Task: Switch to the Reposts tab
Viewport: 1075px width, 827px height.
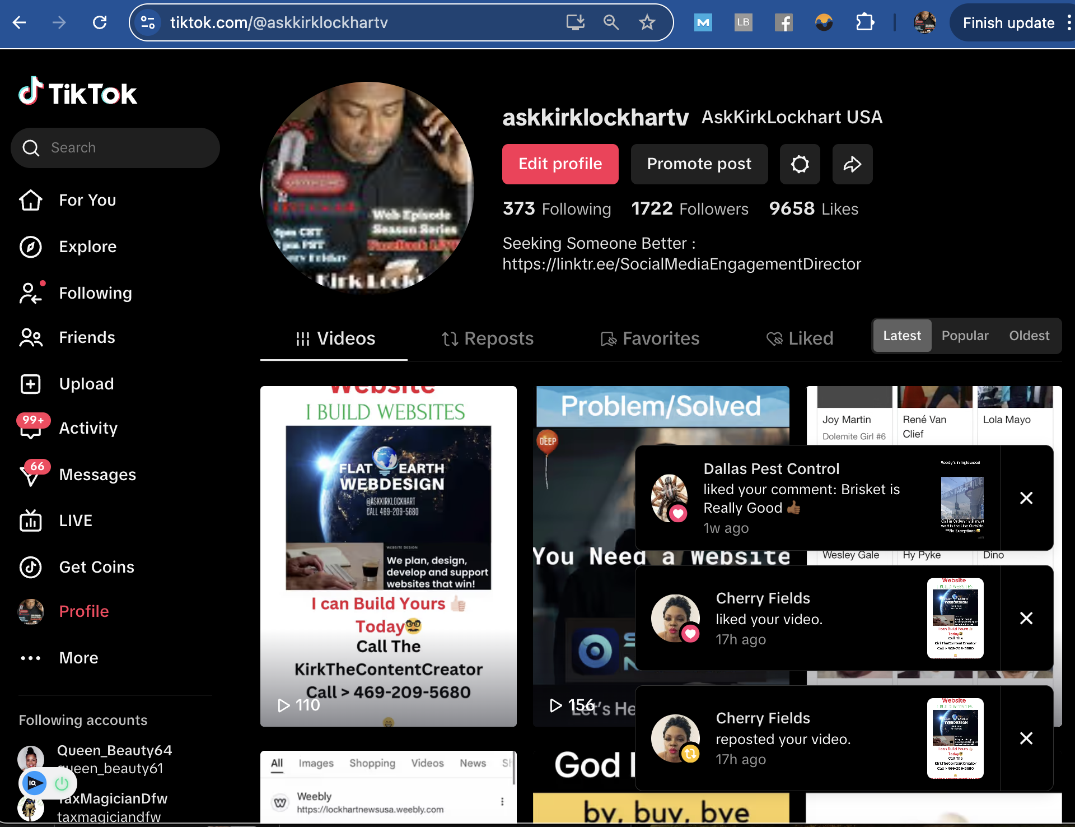Action: [487, 338]
